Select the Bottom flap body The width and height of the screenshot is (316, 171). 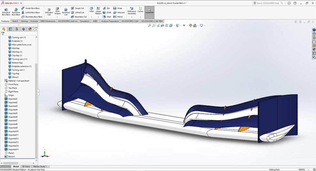[x=17, y=63]
